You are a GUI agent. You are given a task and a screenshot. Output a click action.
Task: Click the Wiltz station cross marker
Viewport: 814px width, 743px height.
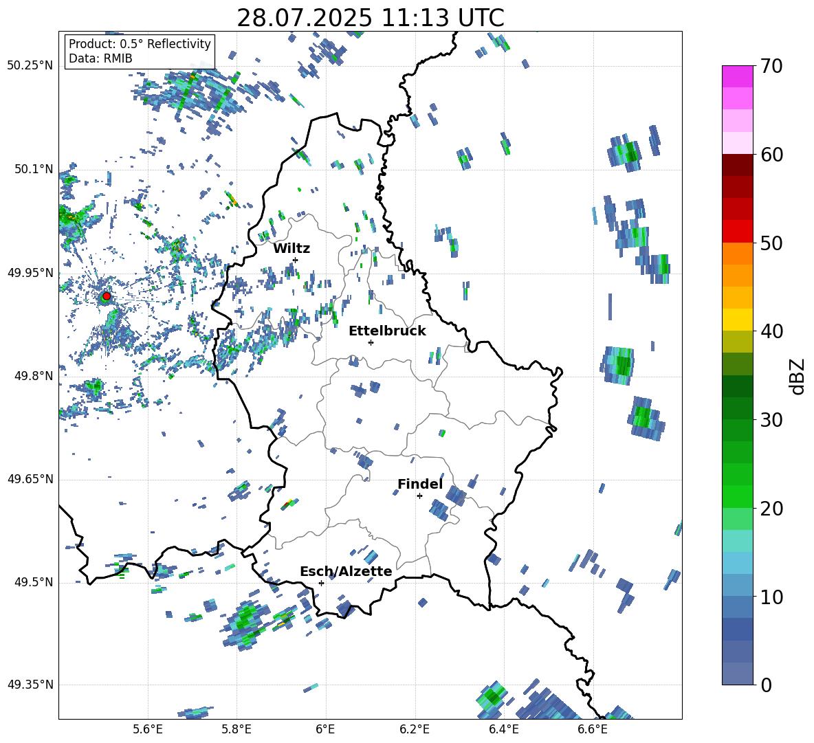(x=296, y=260)
